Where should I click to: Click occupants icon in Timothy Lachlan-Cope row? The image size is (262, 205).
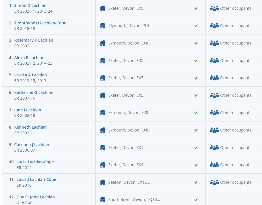(214, 26)
